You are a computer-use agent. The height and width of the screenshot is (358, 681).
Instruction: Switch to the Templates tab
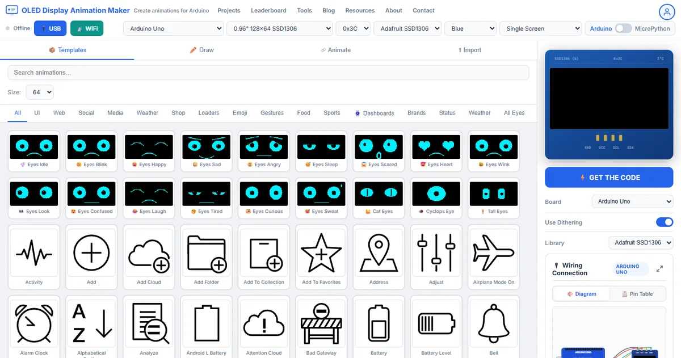point(67,50)
